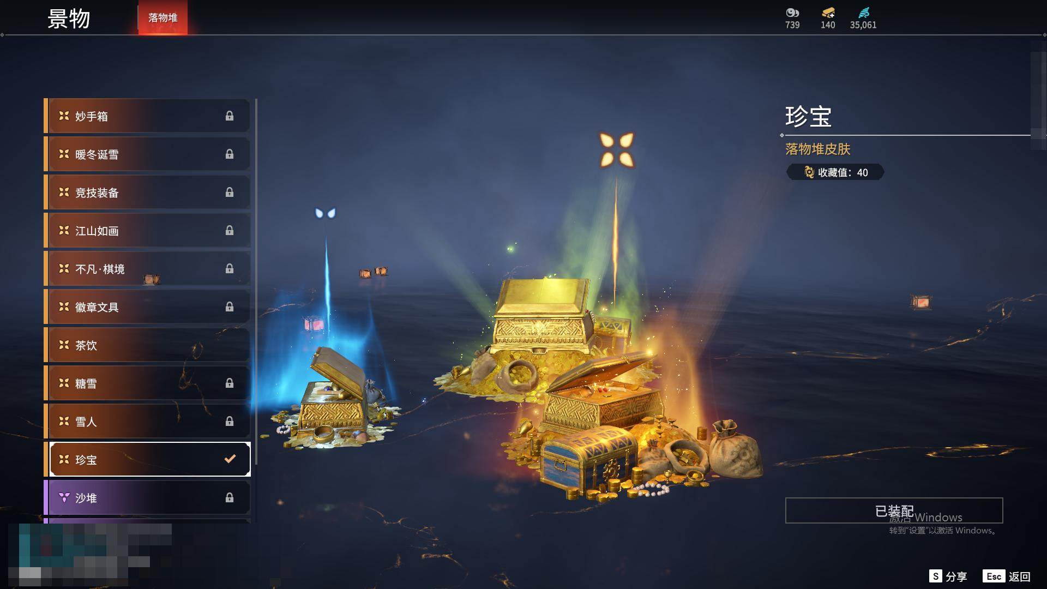Select the 江山如画 skin entry
The width and height of the screenshot is (1047, 589).
tap(147, 230)
